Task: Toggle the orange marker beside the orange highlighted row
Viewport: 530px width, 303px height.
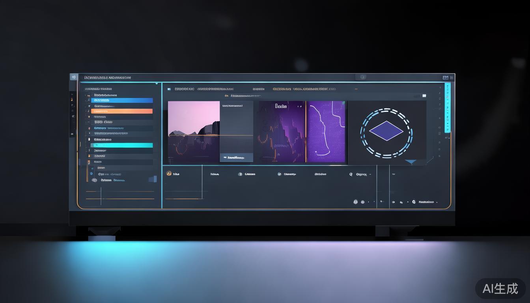Action: 88,111
